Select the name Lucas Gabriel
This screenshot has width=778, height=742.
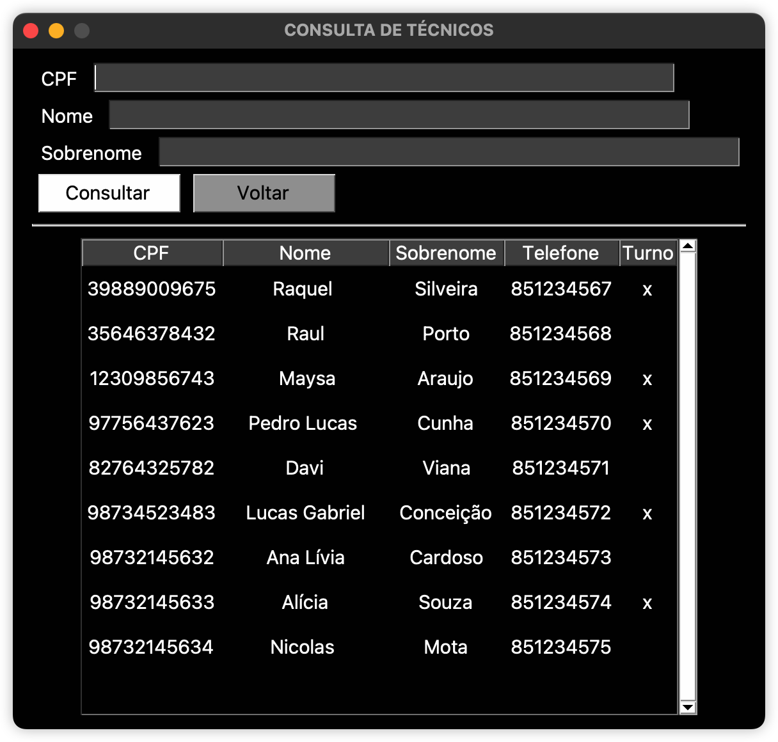point(306,513)
